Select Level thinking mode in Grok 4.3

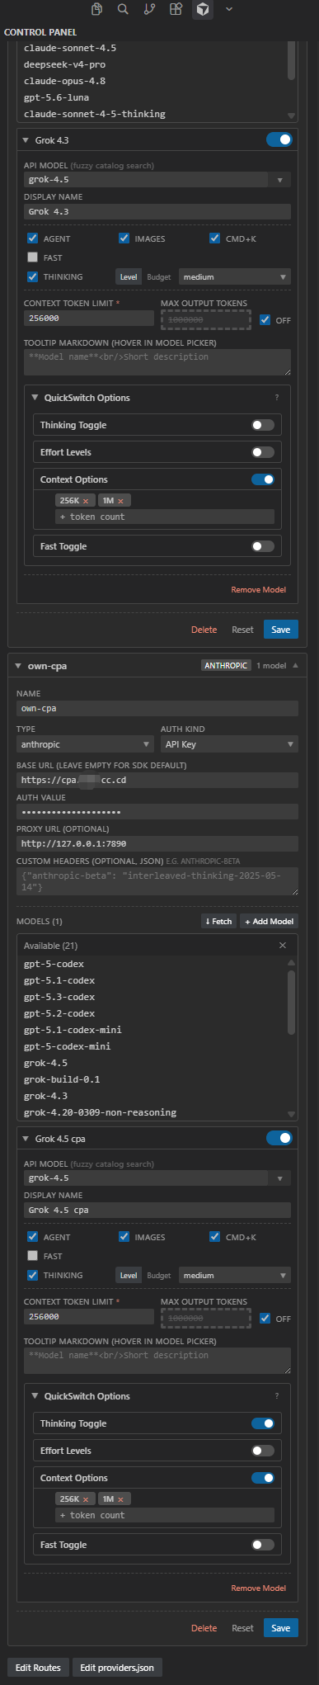click(x=129, y=277)
